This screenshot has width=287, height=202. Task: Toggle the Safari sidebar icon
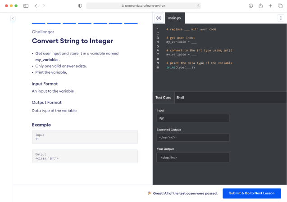click(26, 6)
